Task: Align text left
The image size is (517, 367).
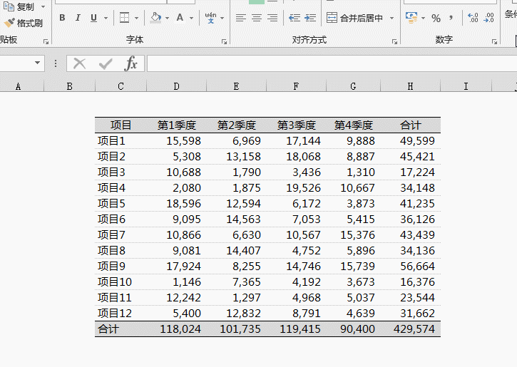Action: coord(241,18)
